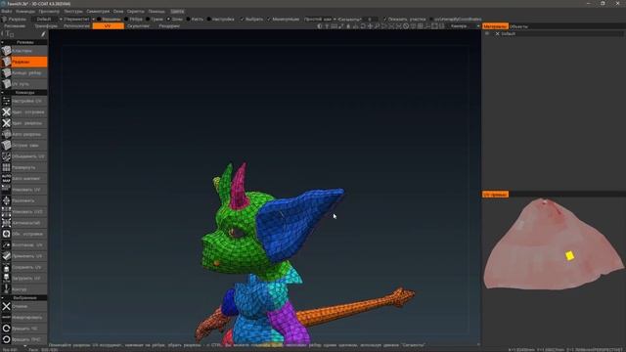Switch to Скульптинг room tab

pyautogui.click(x=138, y=26)
